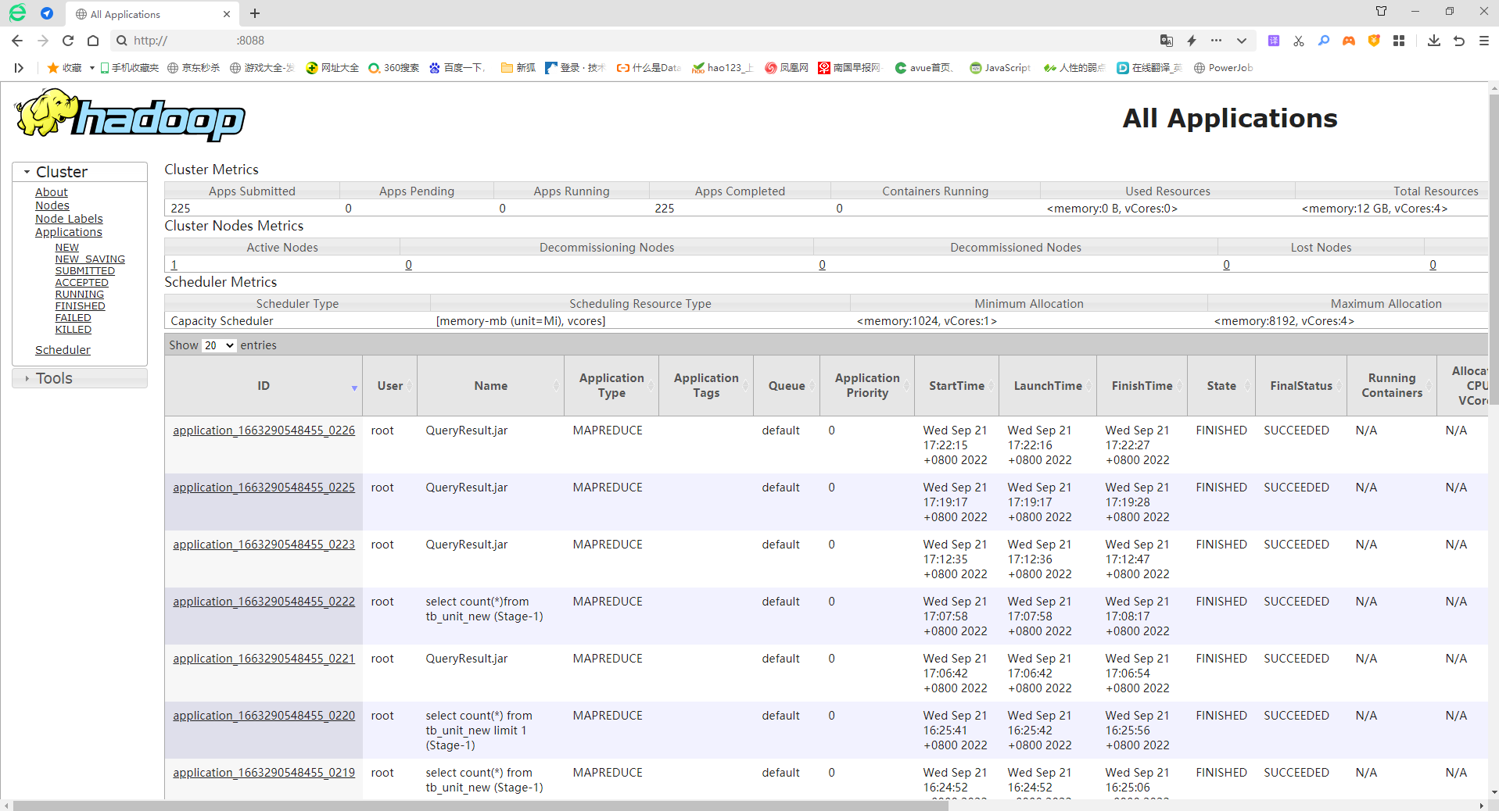Open a new browser tab

[x=255, y=13]
